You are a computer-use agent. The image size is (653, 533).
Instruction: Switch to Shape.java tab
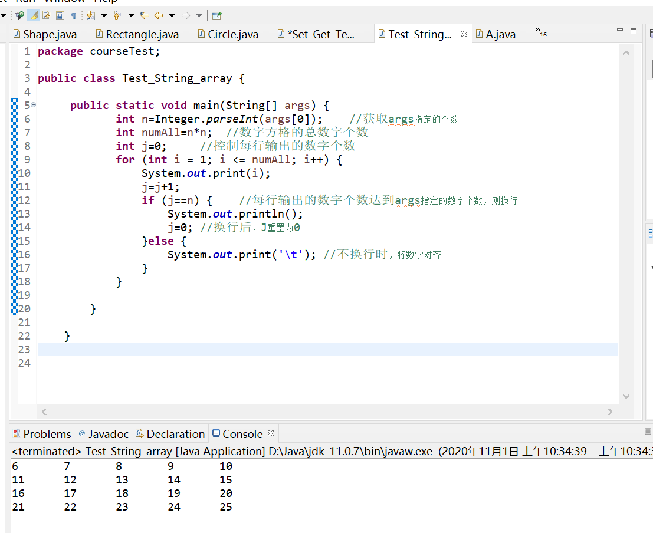pos(45,34)
